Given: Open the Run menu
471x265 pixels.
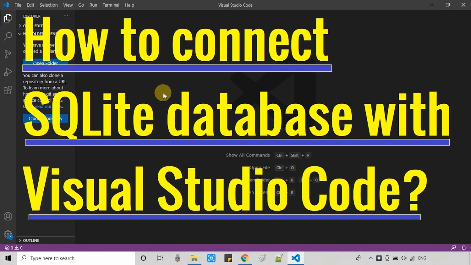Looking at the screenshot, I should click(93, 5).
